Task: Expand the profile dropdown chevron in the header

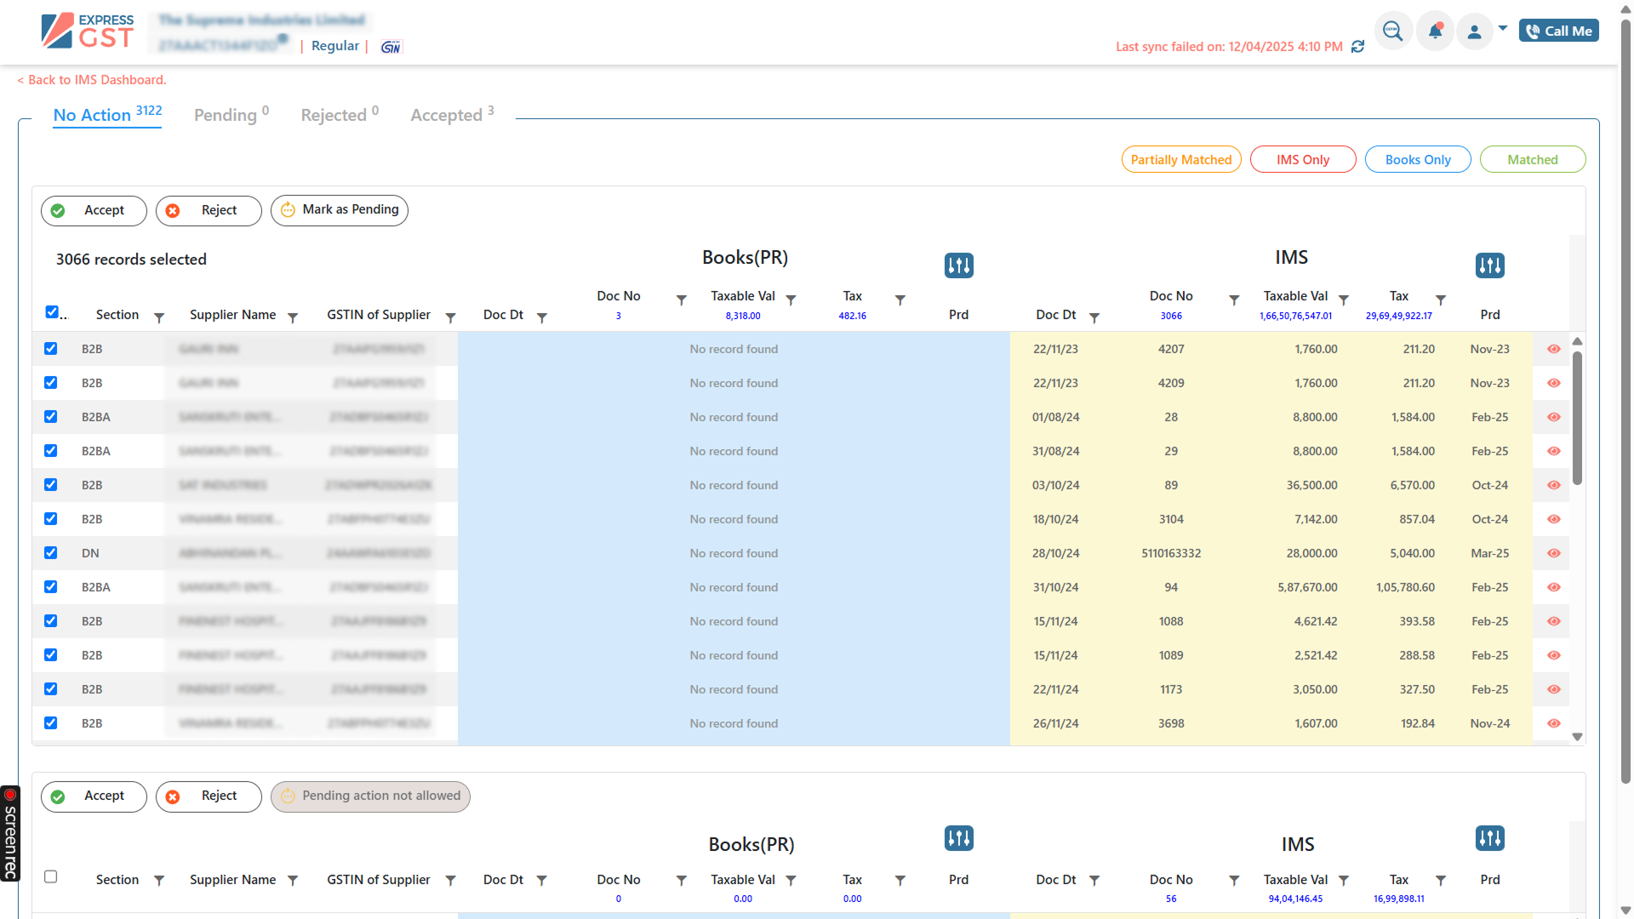Action: tap(1502, 27)
